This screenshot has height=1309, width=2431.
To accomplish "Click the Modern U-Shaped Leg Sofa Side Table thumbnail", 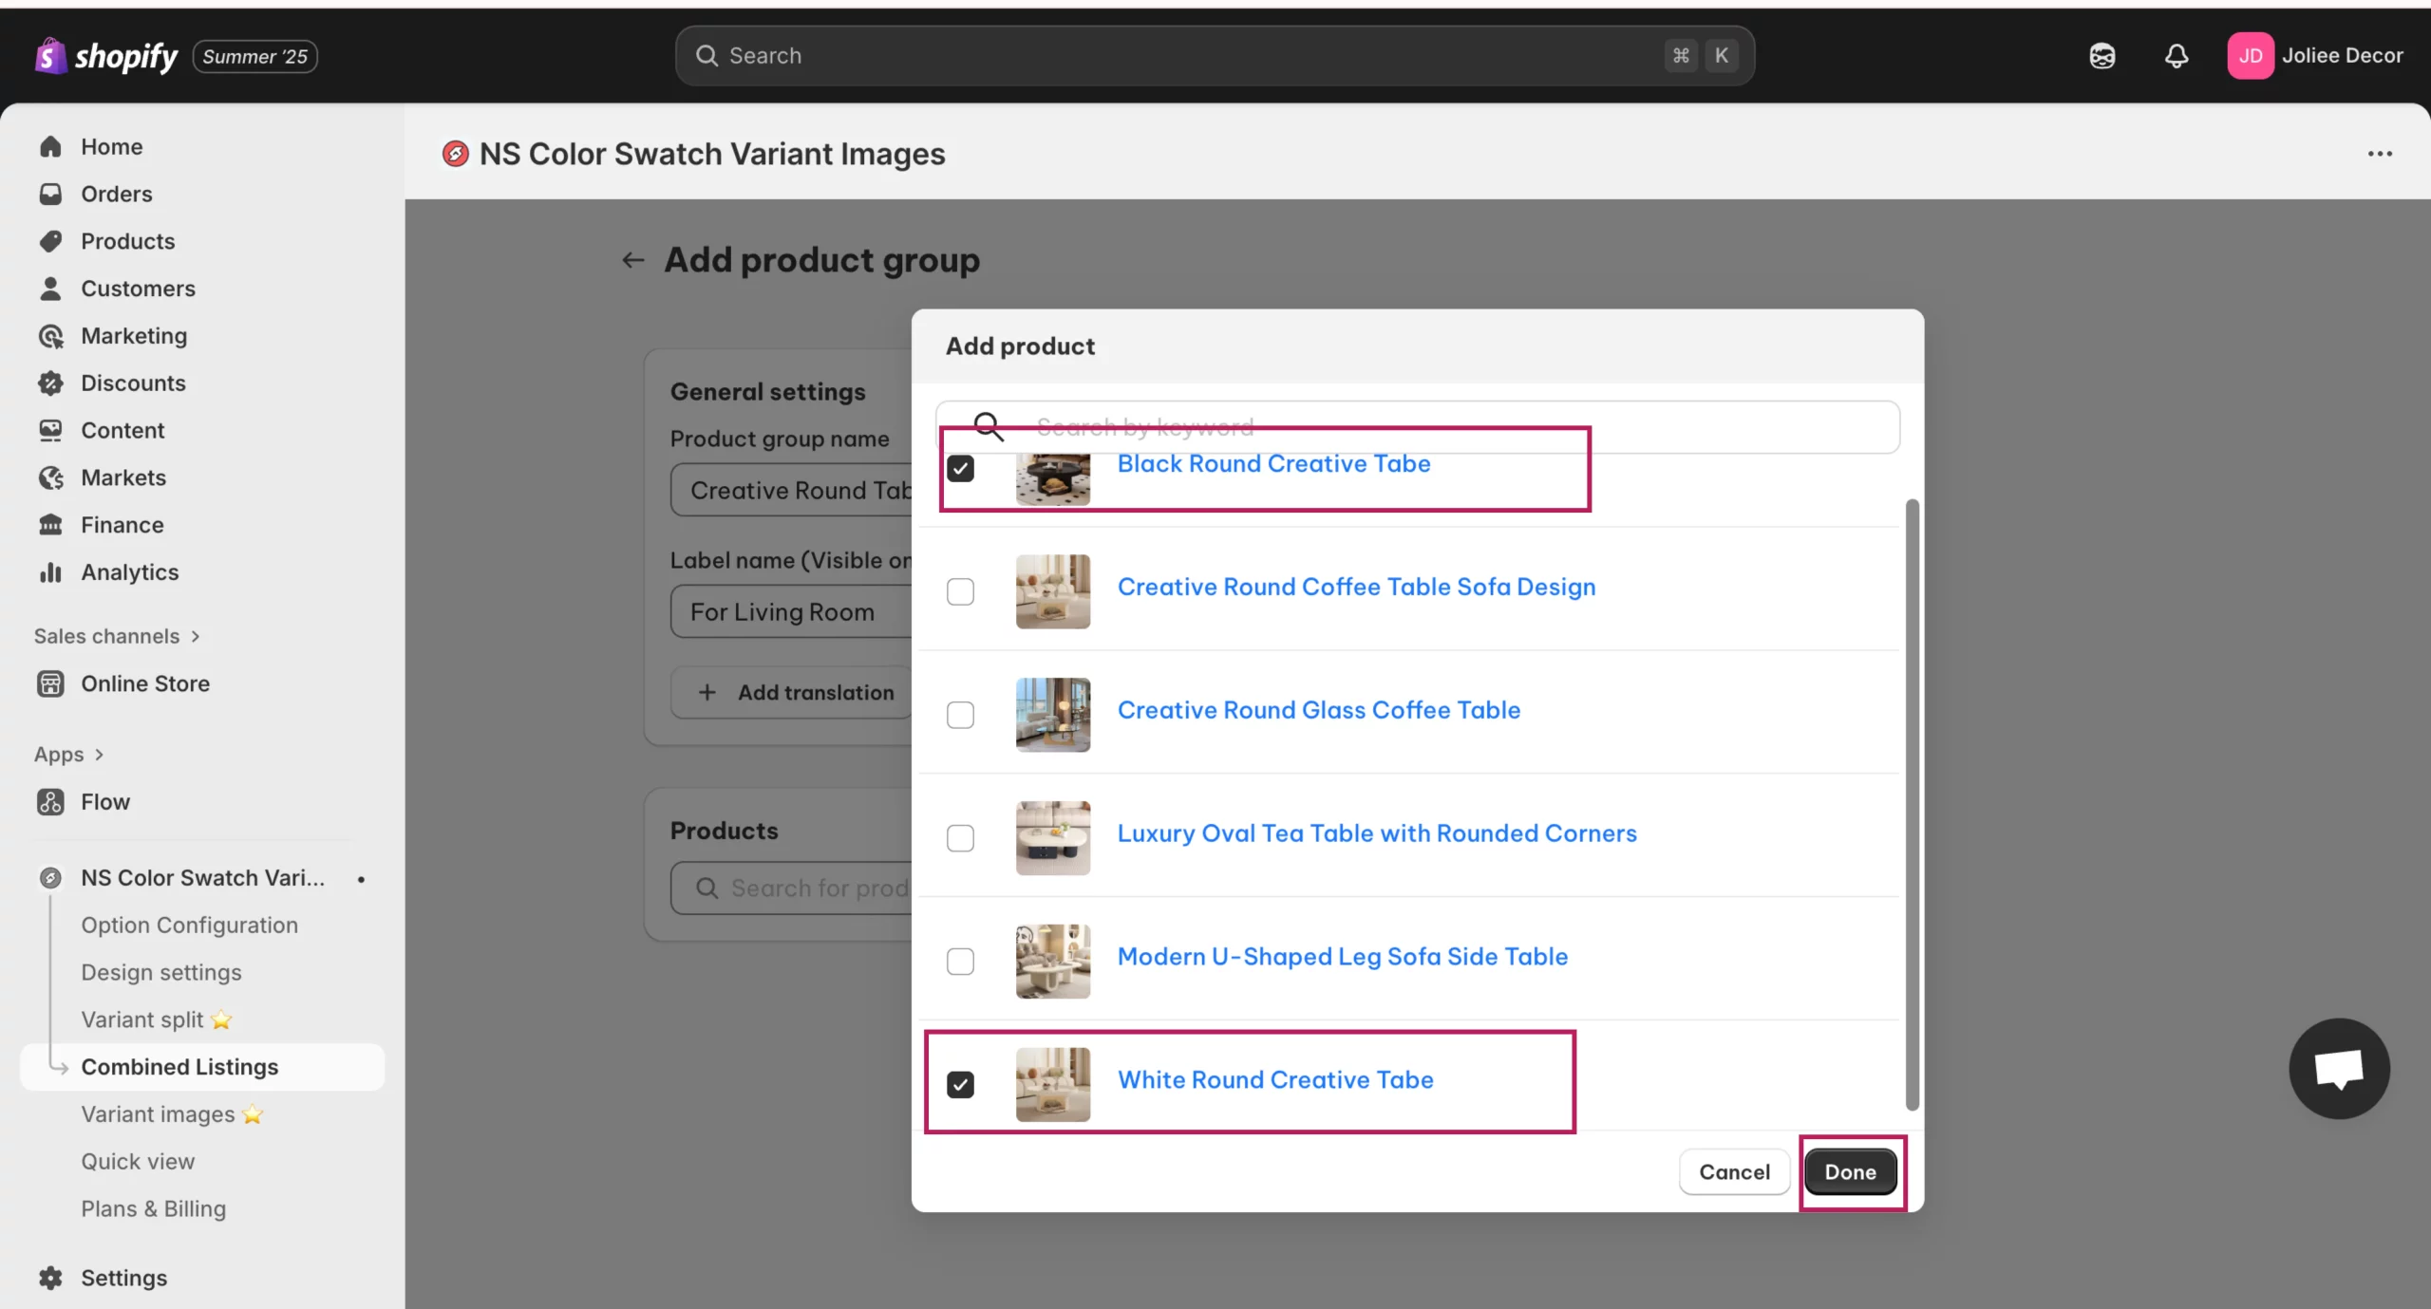I will coord(1053,962).
